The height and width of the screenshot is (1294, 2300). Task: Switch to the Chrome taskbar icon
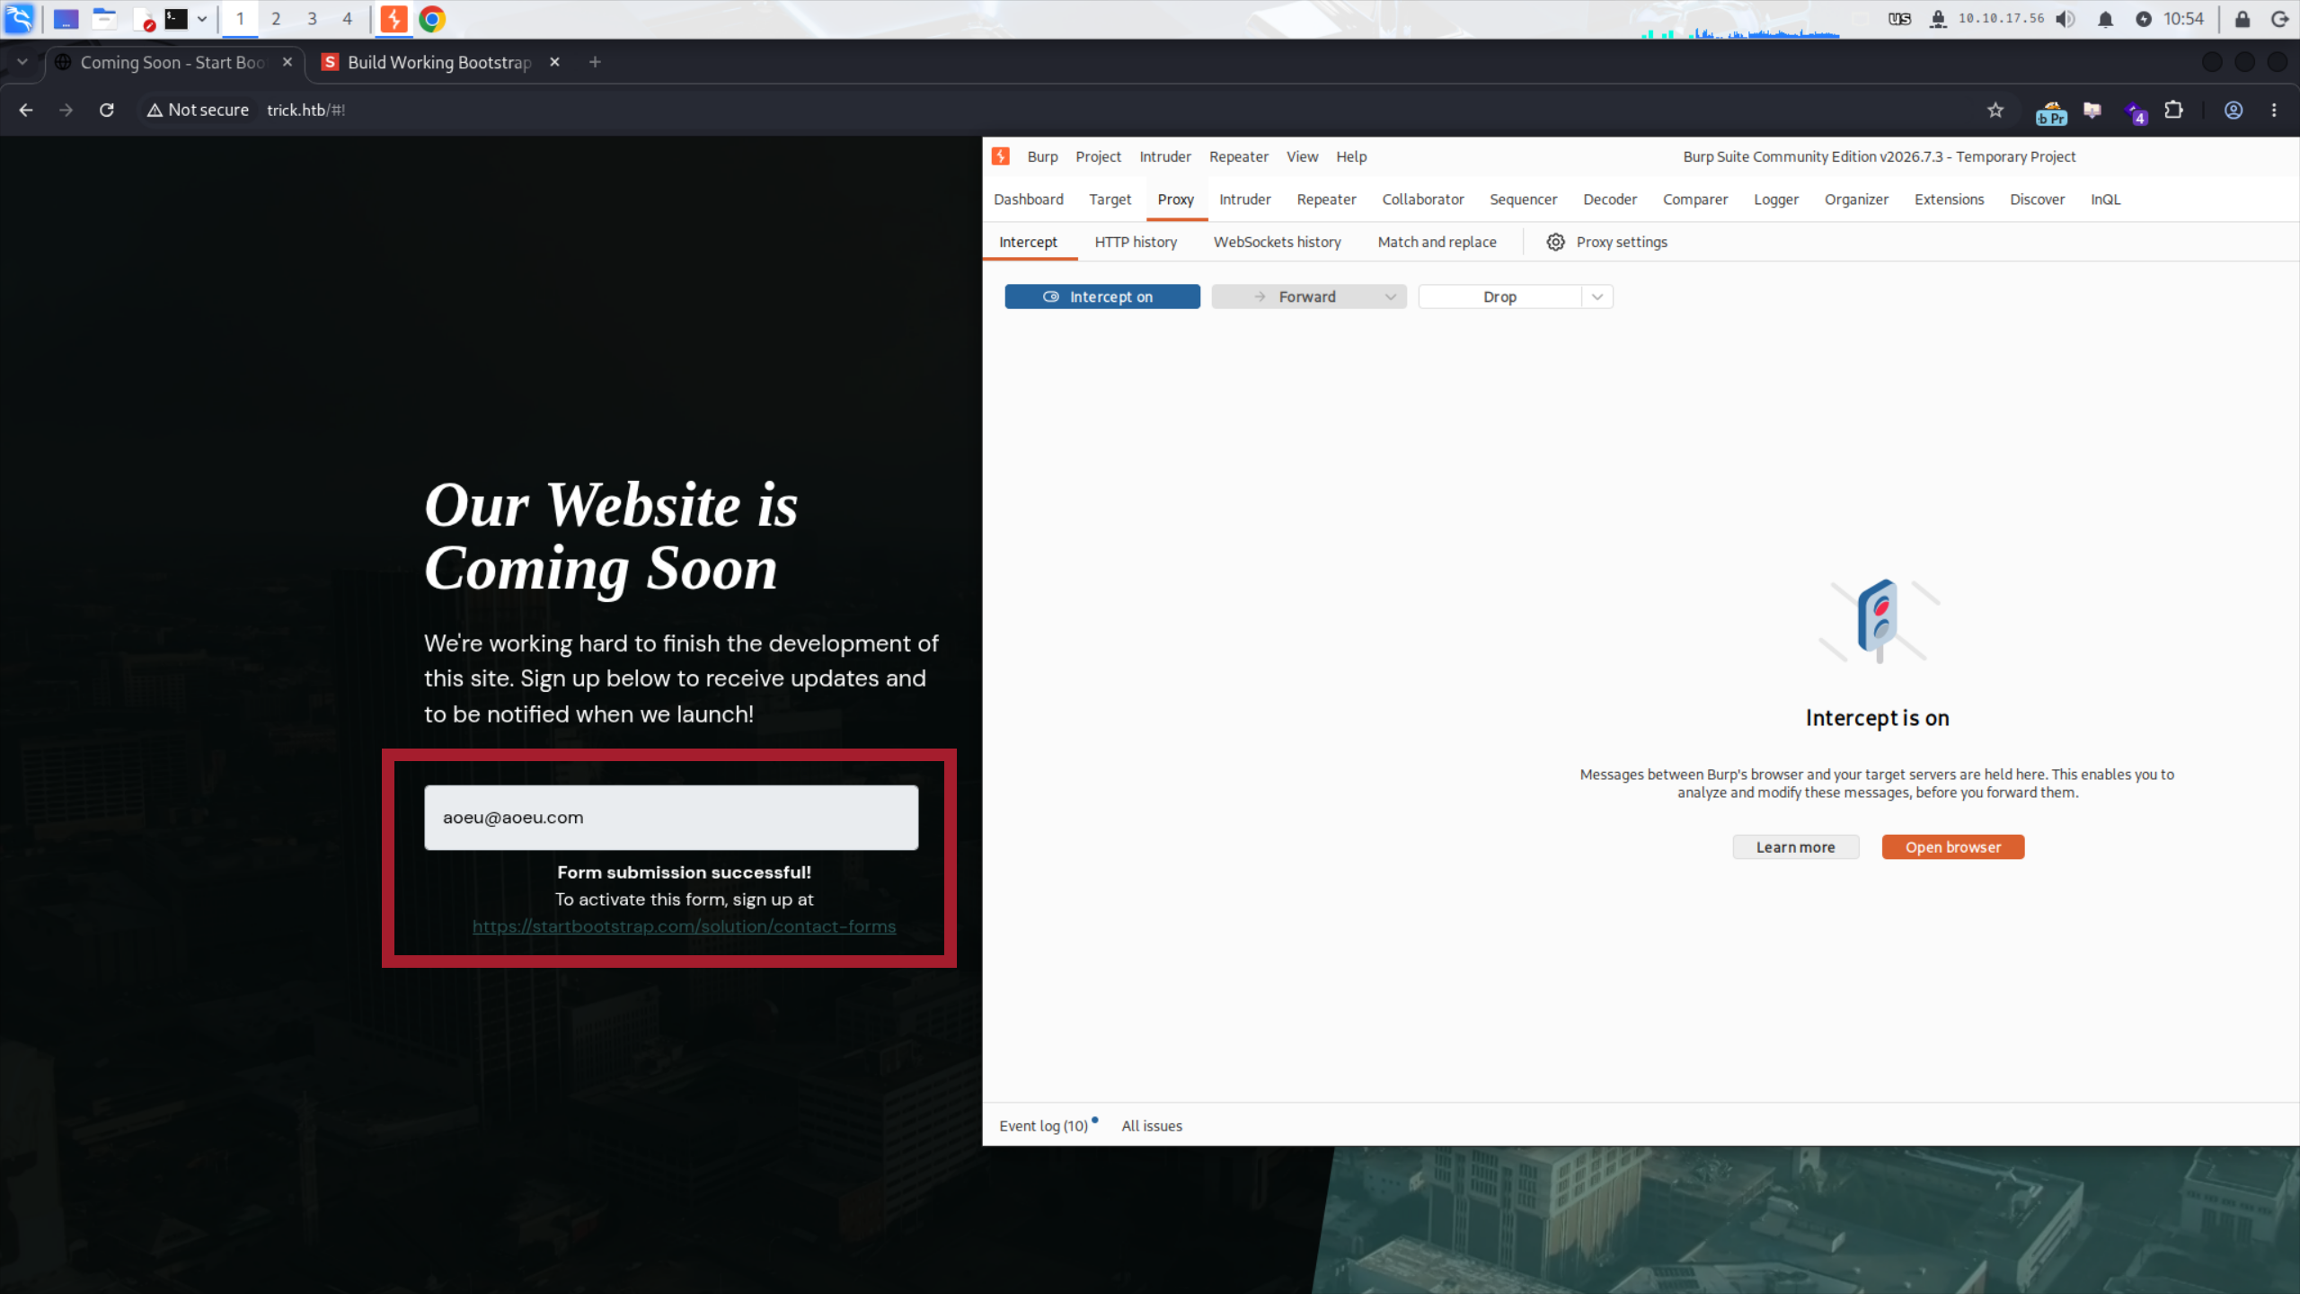tap(432, 19)
